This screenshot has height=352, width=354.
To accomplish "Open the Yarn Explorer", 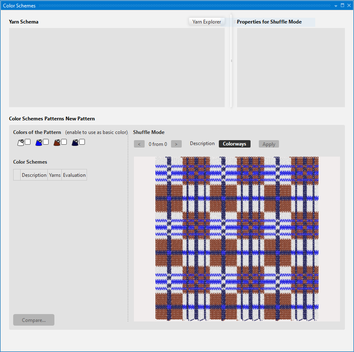I will (206, 22).
